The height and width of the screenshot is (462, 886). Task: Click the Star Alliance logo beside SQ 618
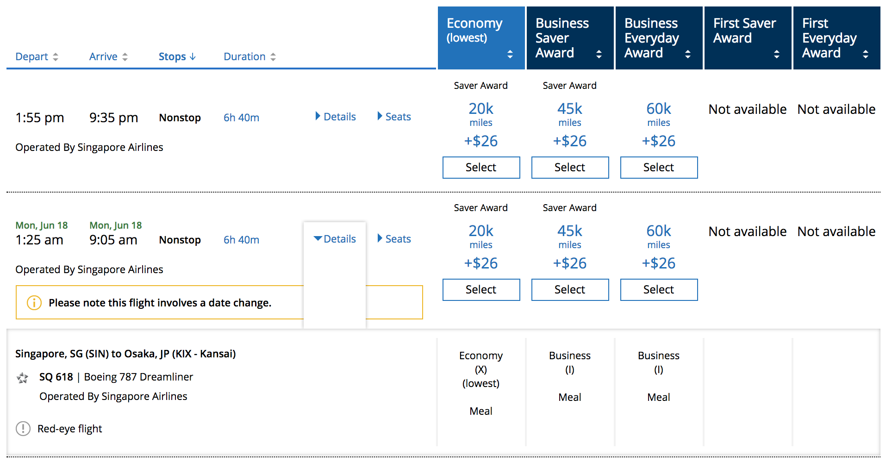click(22, 378)
